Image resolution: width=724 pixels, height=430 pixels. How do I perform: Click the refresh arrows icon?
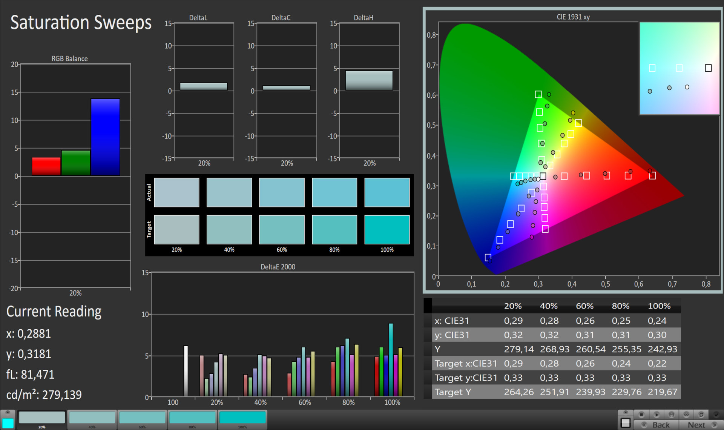(701, 415)
